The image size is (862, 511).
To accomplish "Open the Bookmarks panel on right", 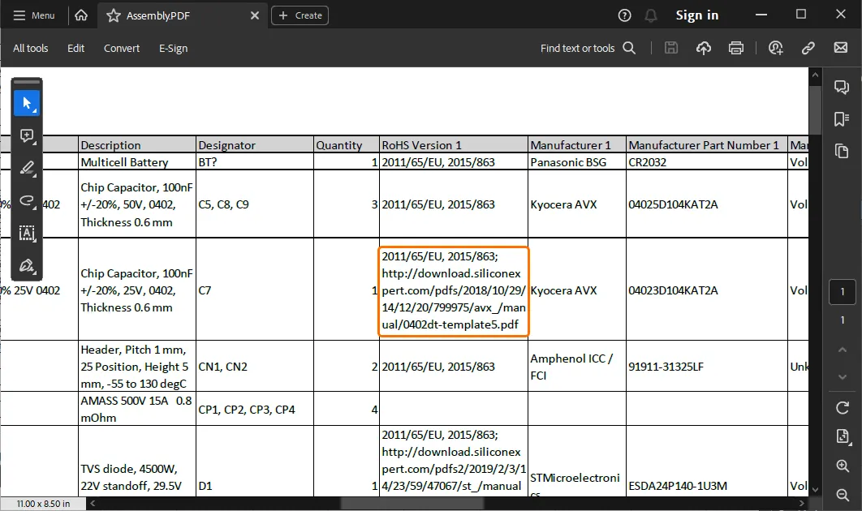I will pos(842,119).
